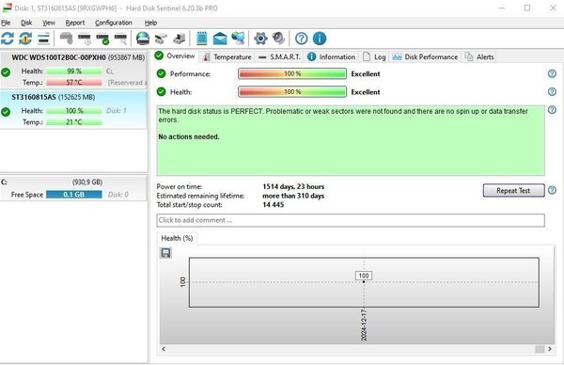This screenshot has width=564, height=365.
Task: Click the graph scroll right arrow
Action: pyautogui.click(x=549, y=349)
